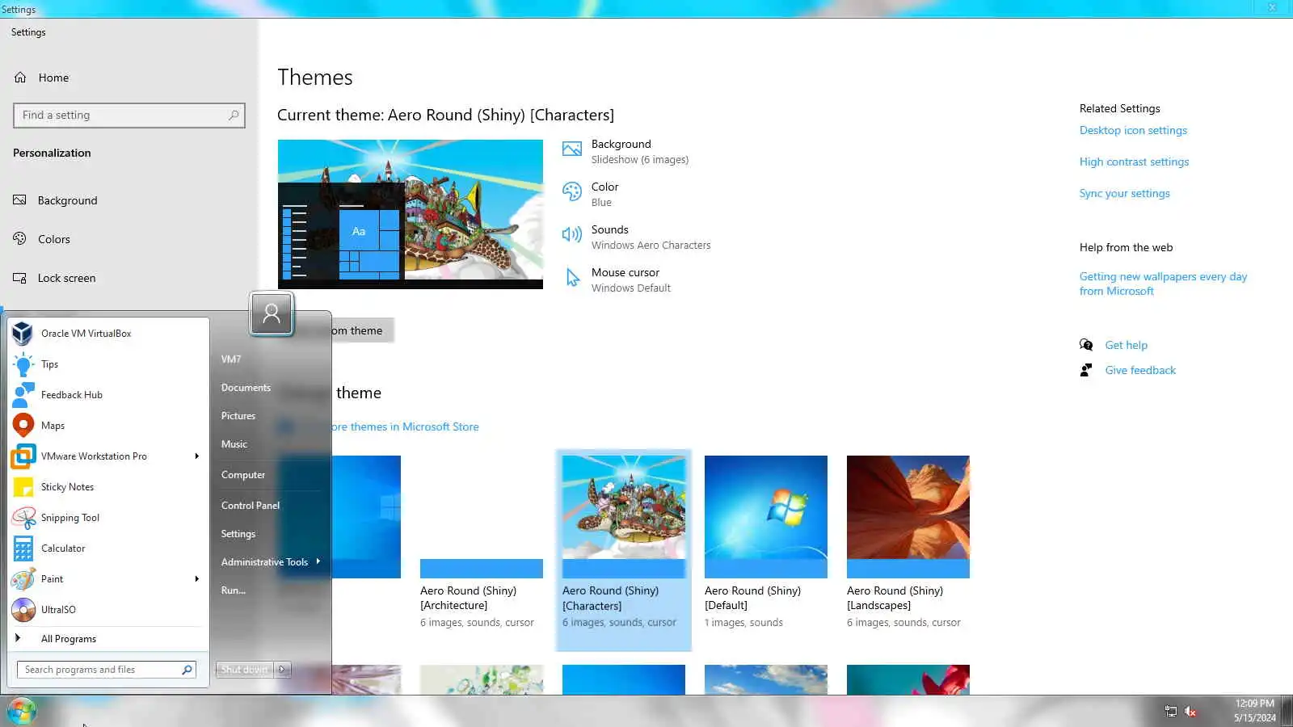Image resolution: width=1293 pixels, height=727 pixels.
Task: Open Documents from Start menu
Action: (x=246, y=388)
